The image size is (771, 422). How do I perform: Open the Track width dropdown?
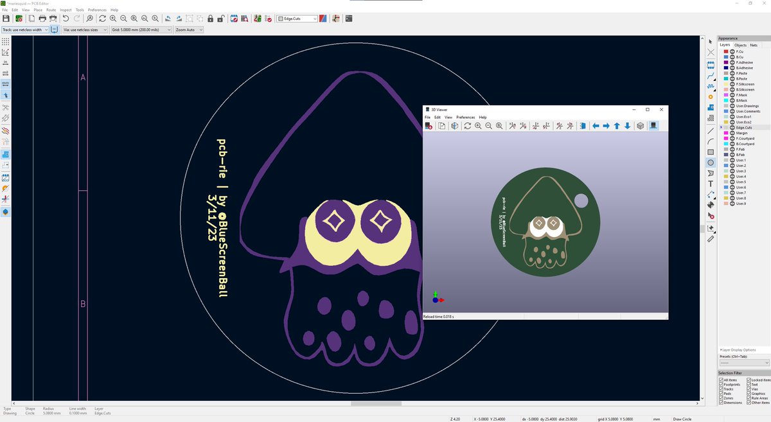tap(25, 30)
